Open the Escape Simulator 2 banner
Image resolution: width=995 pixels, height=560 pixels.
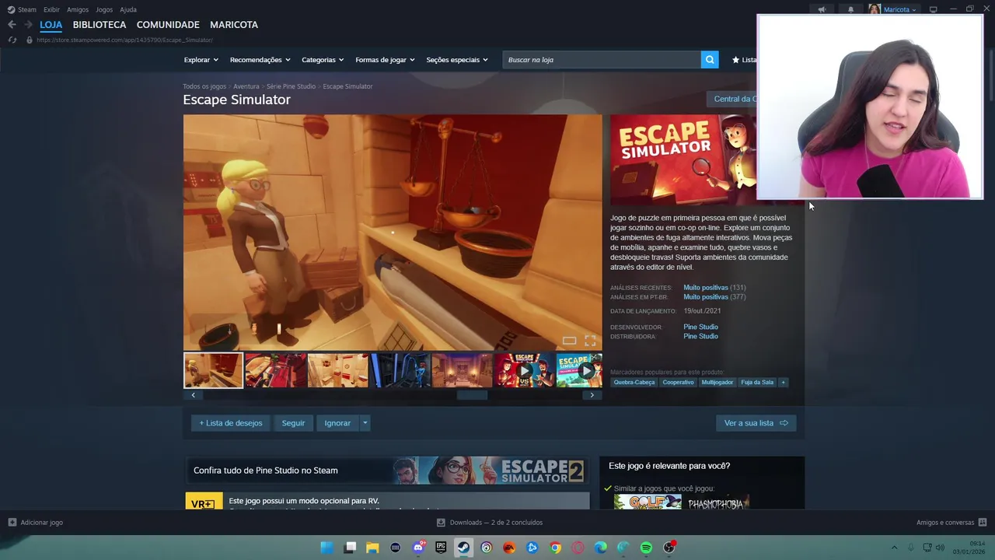pos(387,471)
